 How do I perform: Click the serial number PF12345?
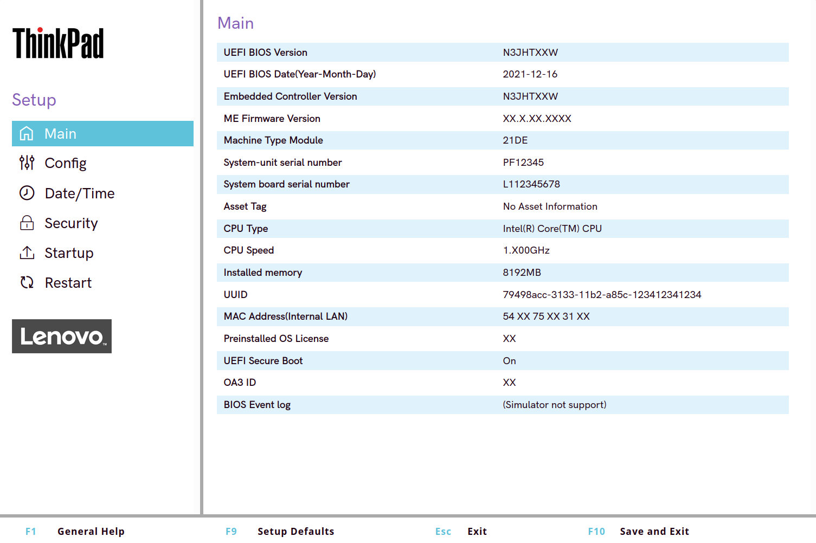[523, 163]
